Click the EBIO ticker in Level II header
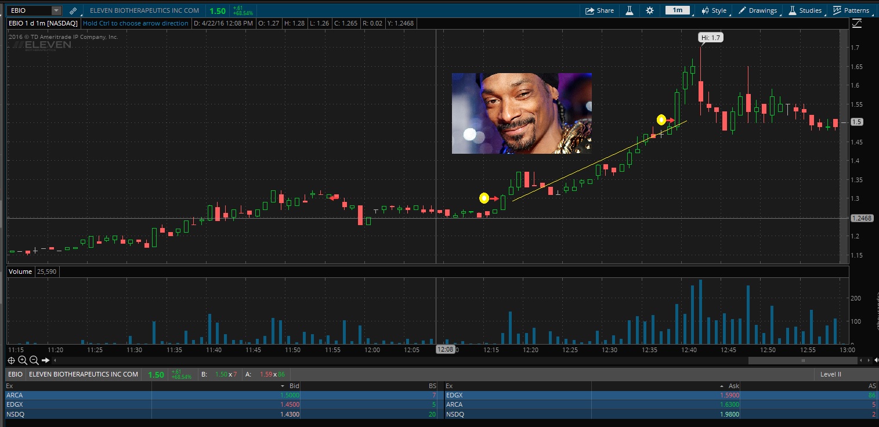This screenshot has width=879, height=427. [x=16, y=374]
